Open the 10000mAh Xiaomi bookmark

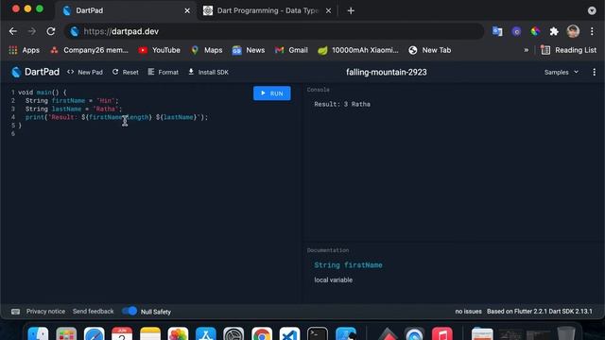click(x=358, y=50)
